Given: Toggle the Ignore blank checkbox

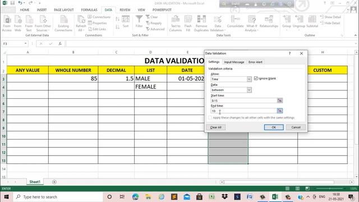Looking at the screenshot, I should pos(256,79).
